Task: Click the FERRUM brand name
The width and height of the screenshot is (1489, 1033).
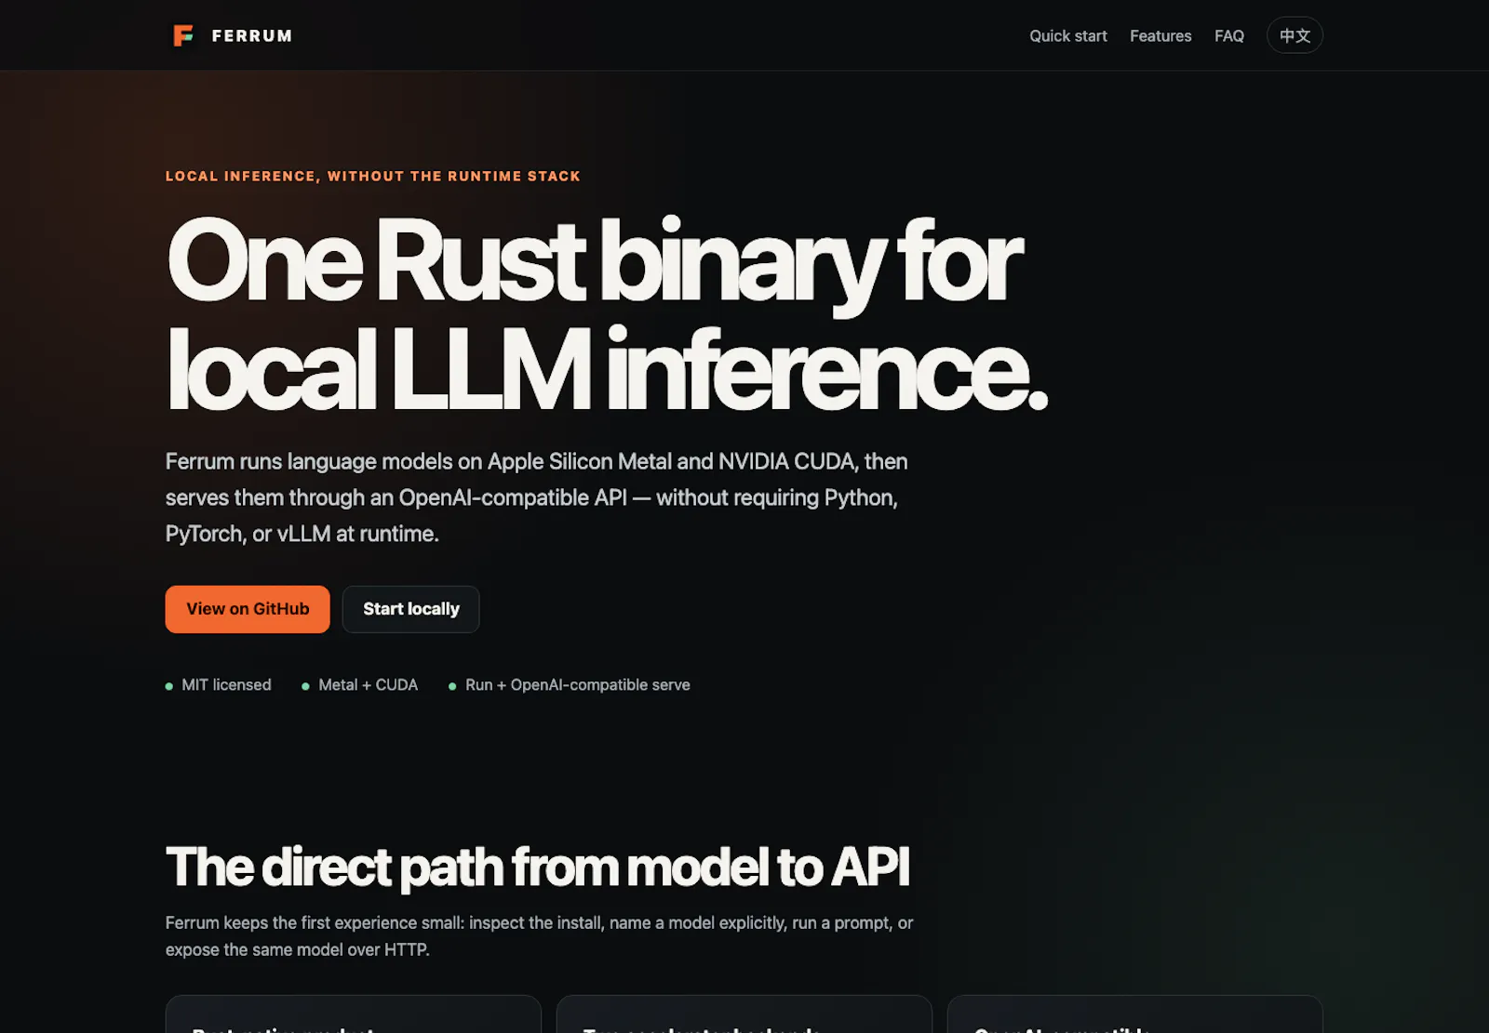Action: 252,35
